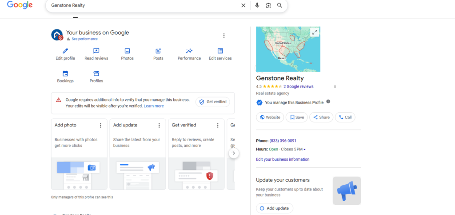Open the Google logo homepage

(20, 5)
